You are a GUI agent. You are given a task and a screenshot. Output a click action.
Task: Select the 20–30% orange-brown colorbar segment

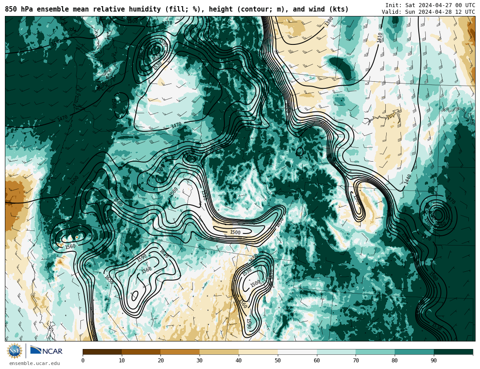(x=180, y=352)
